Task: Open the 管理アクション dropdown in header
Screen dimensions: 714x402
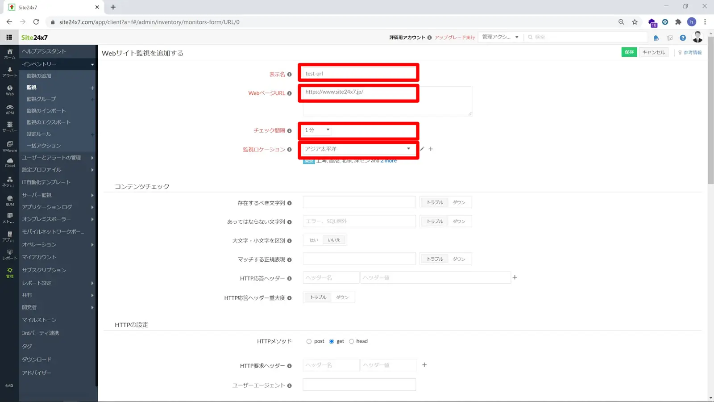Action: click(500, 37)
